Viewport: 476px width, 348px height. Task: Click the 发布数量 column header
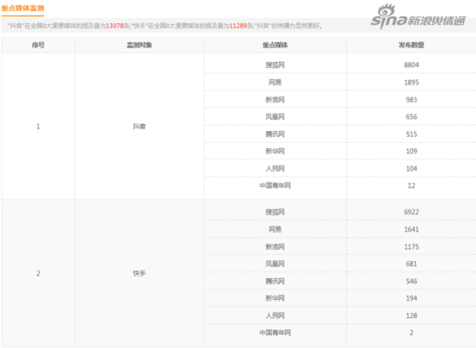[411, 45]
